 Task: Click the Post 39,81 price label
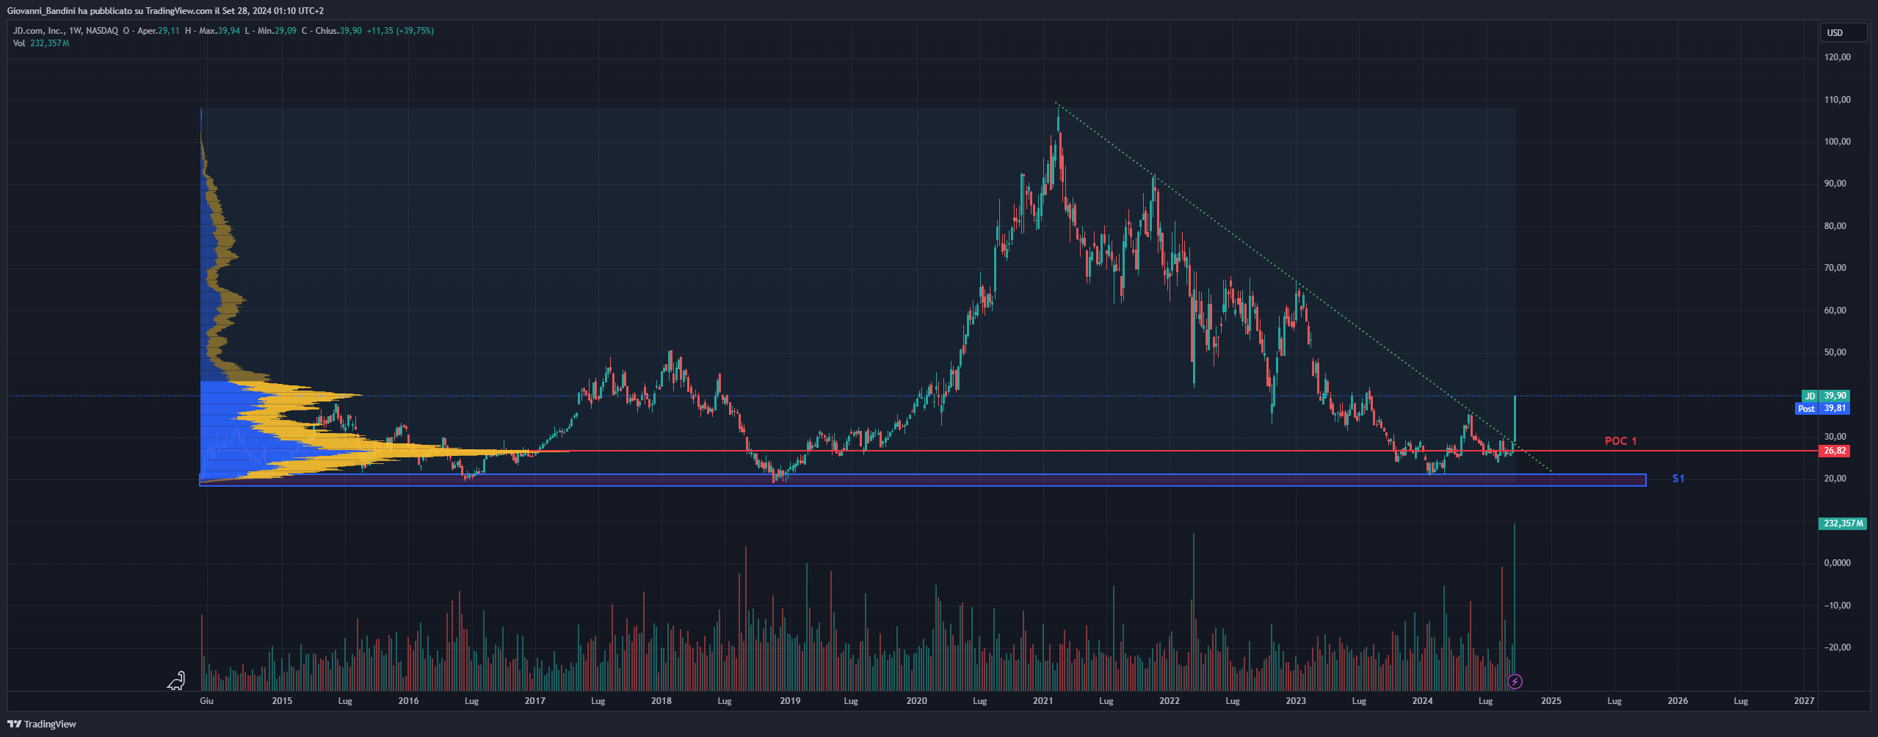coord(1822,408)
